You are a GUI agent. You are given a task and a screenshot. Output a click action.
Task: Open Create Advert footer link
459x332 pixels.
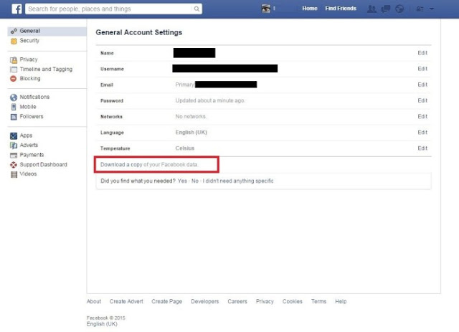click(x=126, y=301)
